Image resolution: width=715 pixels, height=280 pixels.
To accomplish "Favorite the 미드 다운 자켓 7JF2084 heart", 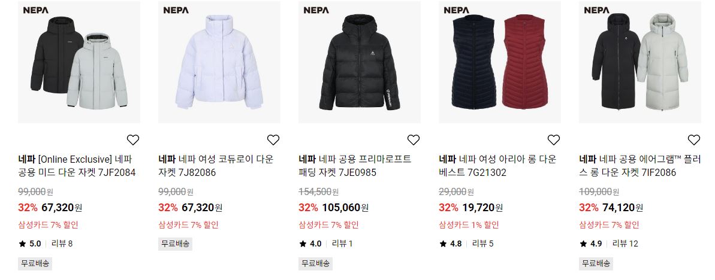I will pos(132,140).
